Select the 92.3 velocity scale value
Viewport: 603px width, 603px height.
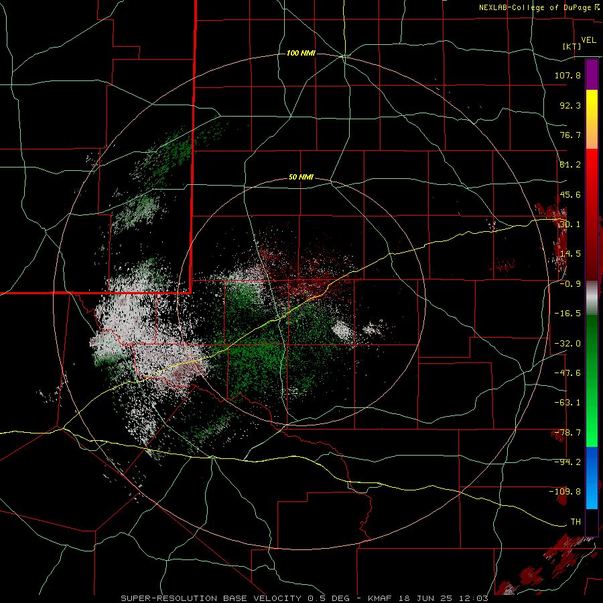pos(570,105)
